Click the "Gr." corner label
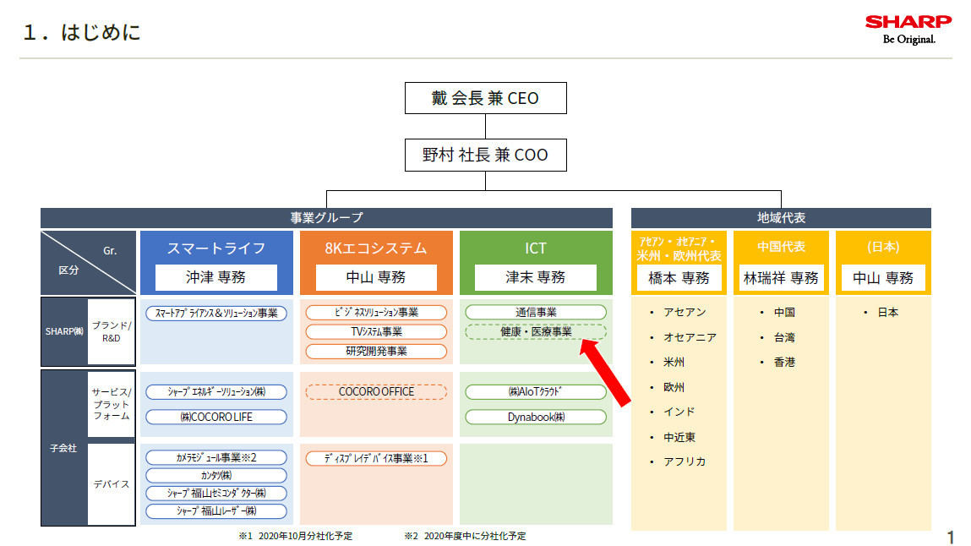 pos(110,251)
